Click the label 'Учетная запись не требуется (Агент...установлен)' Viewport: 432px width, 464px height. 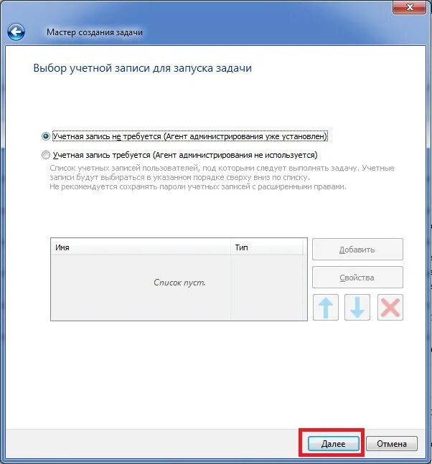tap(189, 136)
